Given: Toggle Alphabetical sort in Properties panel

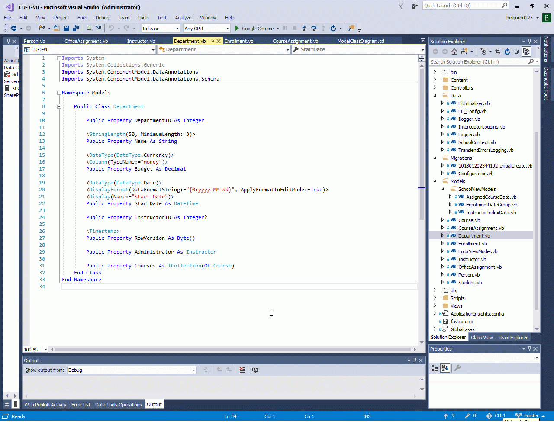Looking at the screenshot, I should (x=445, y=368).
